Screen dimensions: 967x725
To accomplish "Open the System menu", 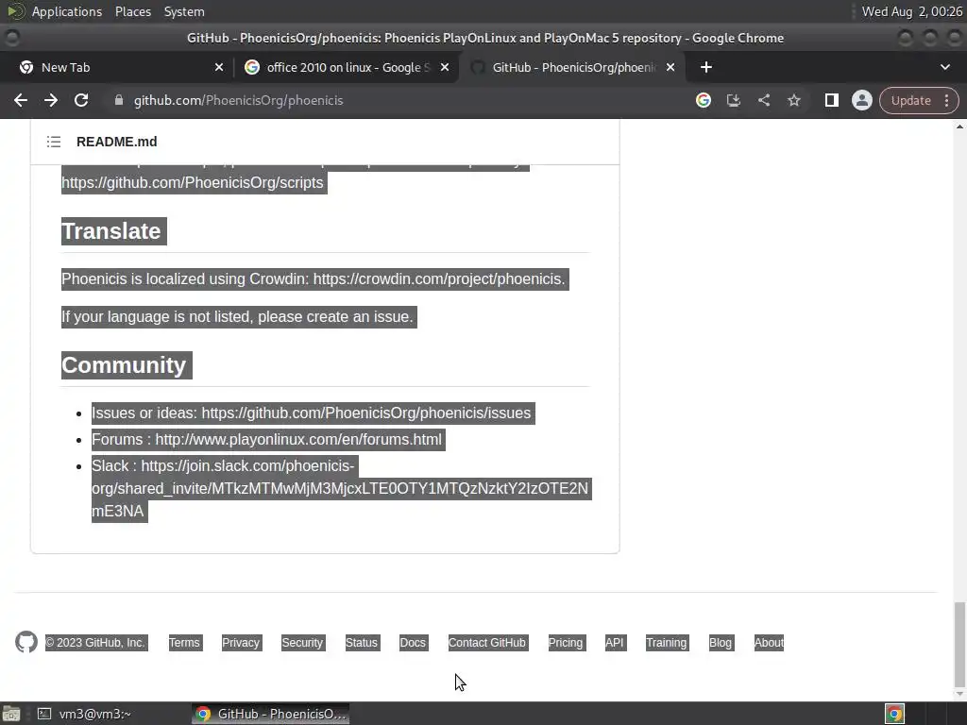I will click(x=184, y=11).
